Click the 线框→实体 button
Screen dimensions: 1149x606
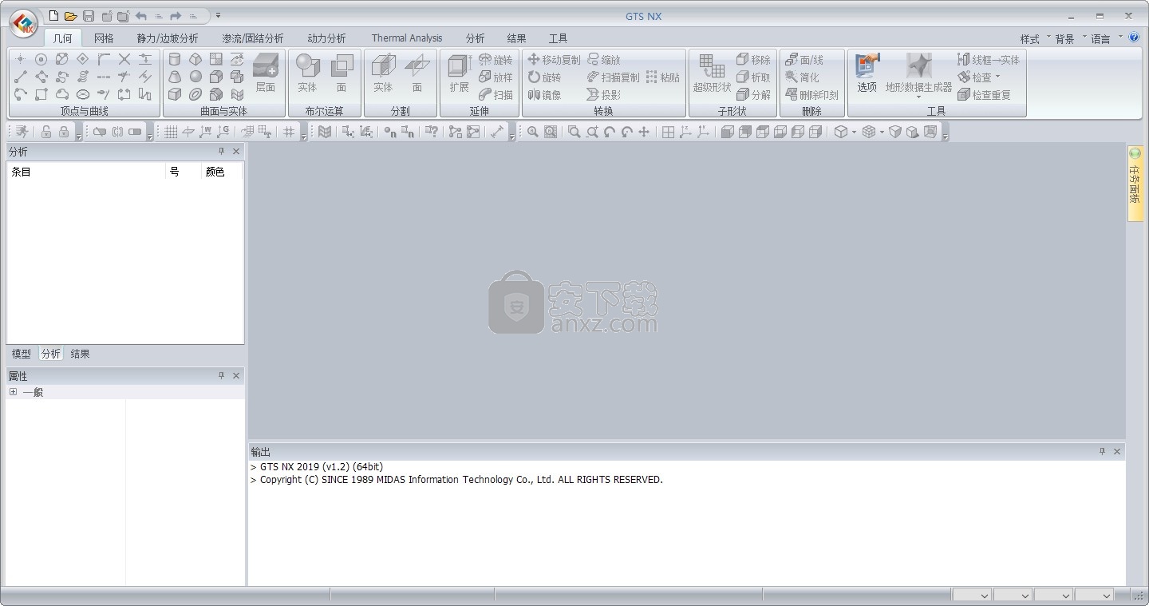[x=989, y=59]
